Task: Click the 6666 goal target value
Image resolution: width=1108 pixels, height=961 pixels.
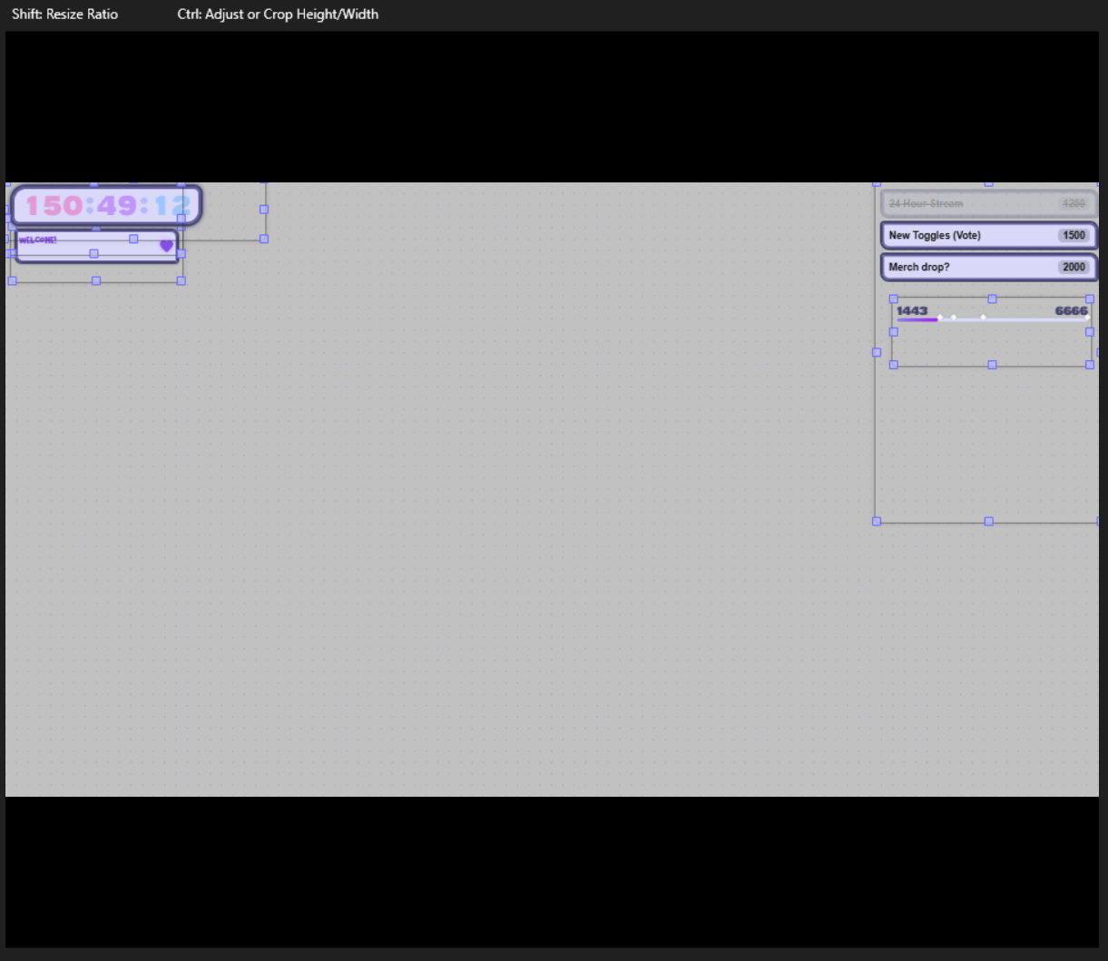Action: tap(1071, 310)
